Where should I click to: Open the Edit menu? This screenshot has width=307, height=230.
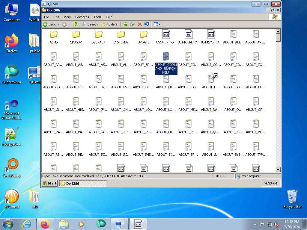click(56, 17)
